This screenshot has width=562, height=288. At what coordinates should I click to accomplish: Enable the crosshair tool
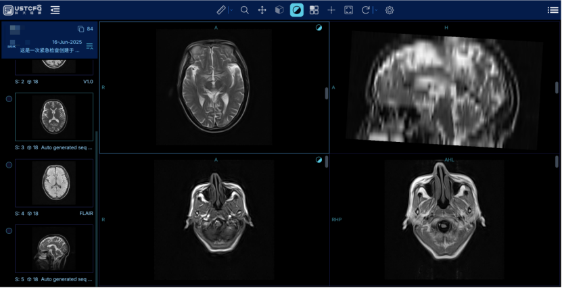click(x=331, y=10)
